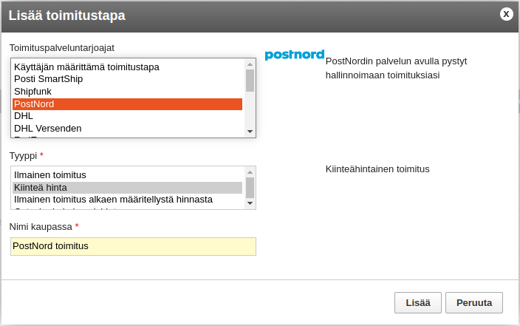
Task: Click type list scroll down arrow
Action: 250,203
